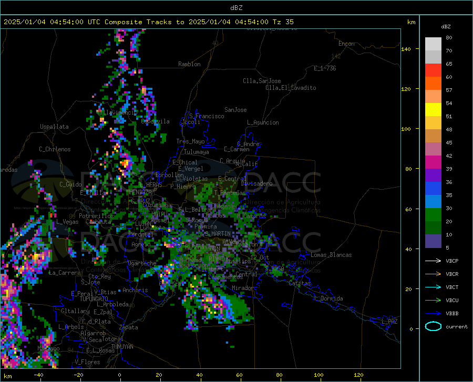Viewport: 473px width, 382px height.
Task: Click the 'E_1-736' label
Action: [x=325, y=68]
